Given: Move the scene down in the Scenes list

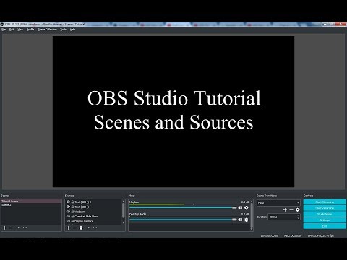Looking at the screenshot, I should pyautogui.click(x=25, y=227).
